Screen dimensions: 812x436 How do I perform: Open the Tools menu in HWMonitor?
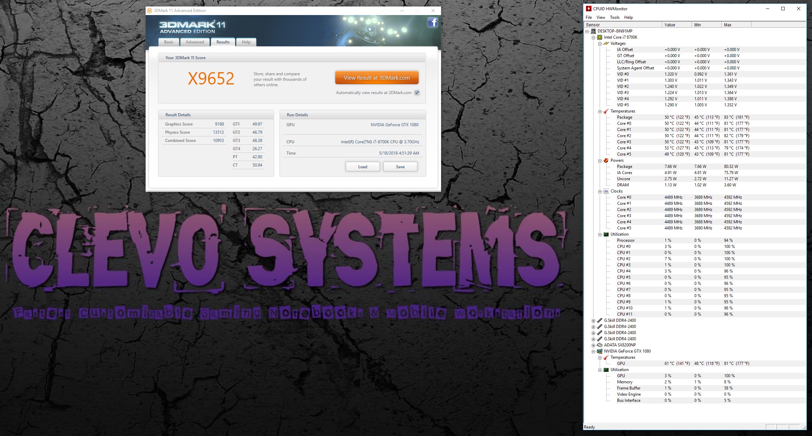(614, 17)
